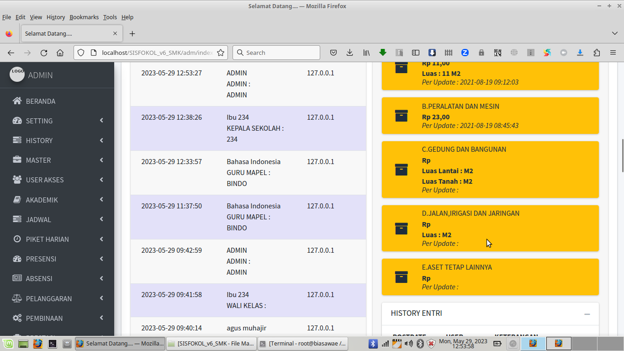Image resolution: width=624 pixels, height=351 pixels.
Task: Click the BERANDA home icon in sidebar
Action: tap(17, 101)
